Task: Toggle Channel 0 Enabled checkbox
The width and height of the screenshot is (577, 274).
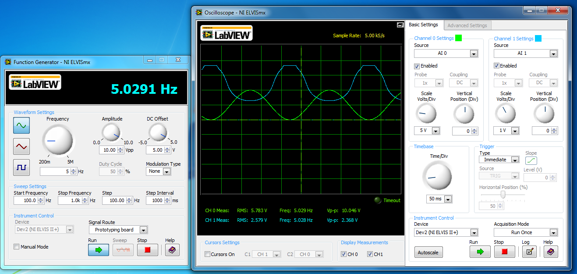Action: (417, 66)
